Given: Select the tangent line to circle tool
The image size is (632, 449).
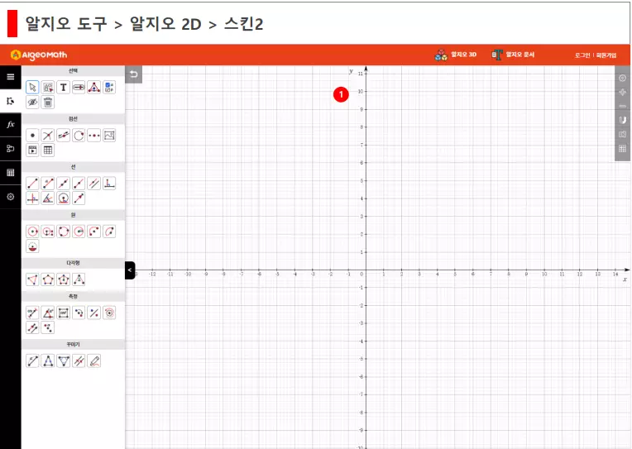Looking at the screenshot, I should pyautogui.click(x=63, y=198).
